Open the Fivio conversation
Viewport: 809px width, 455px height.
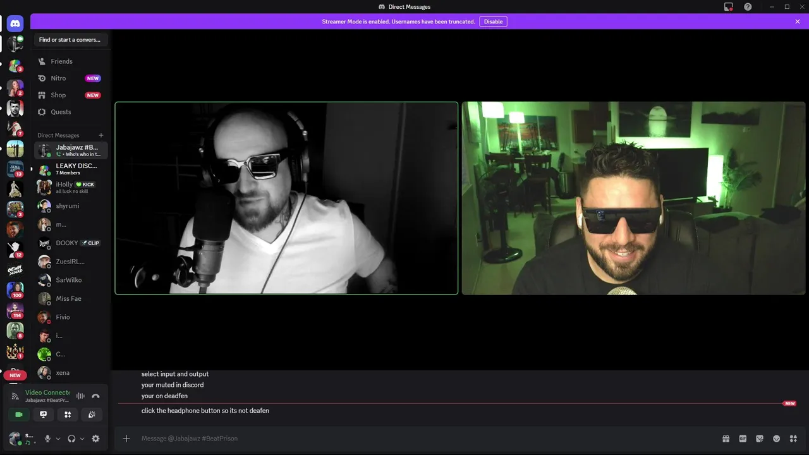coord(71,317)
